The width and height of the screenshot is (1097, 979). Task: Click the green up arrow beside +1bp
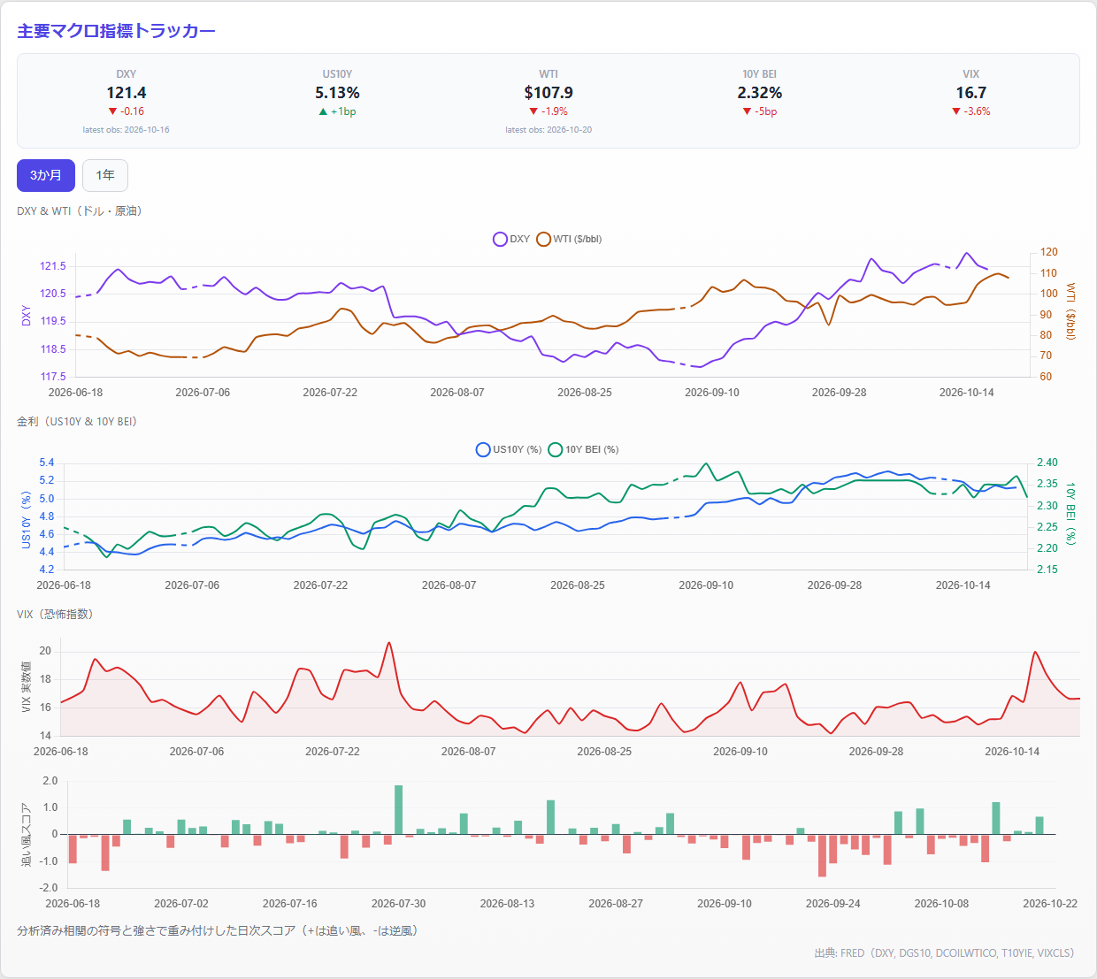323,111
